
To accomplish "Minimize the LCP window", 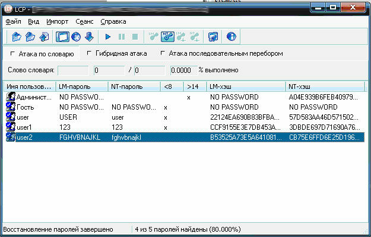I will 319,8.
